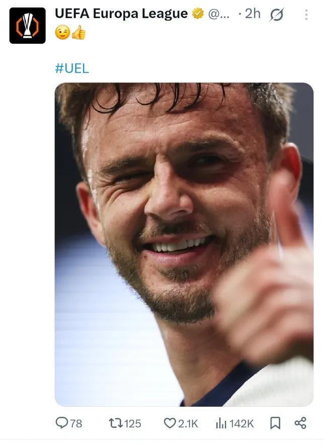Viewport: 324px width, 448px height.
Task: Click the slashed-circle Grok icon
Action: tap(276, 15)
